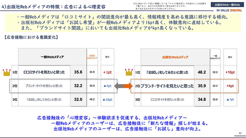Select the bullet line mentioning お試し希望 16pt高く
This screenshot has height=138, width=246.
pos(119,22)
